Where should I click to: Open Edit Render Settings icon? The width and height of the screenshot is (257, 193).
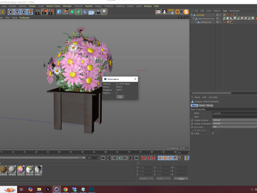coord(51,12)
